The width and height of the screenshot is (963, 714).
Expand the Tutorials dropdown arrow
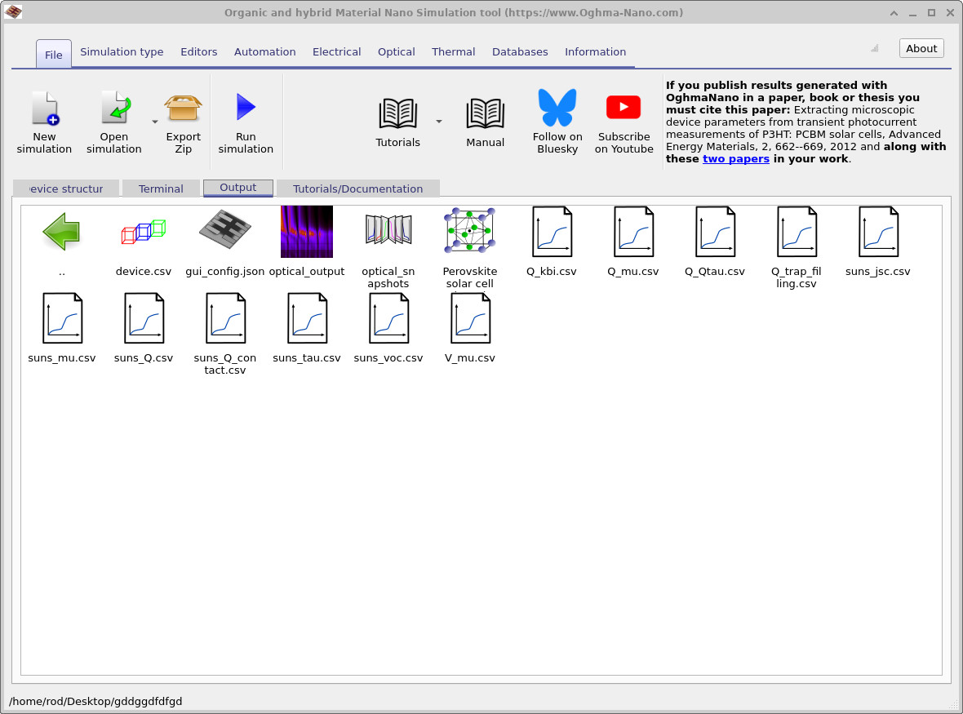439,122
